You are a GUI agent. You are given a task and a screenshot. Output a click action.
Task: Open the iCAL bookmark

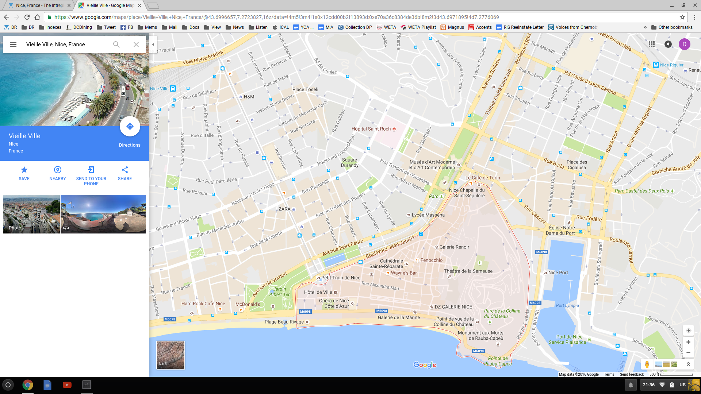[x=280, y=27]
